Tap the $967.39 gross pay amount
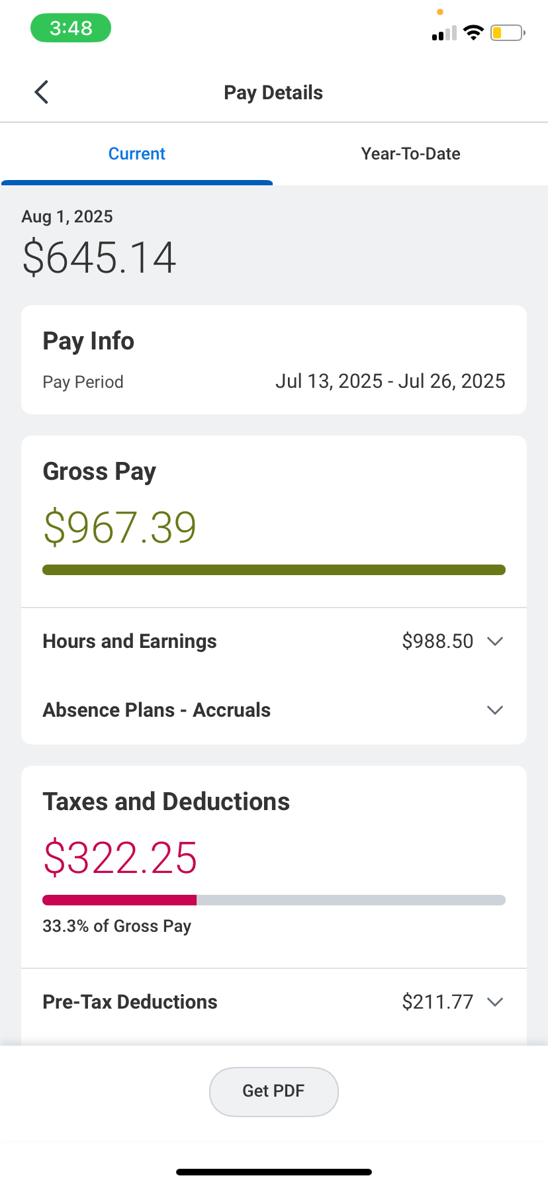Screen dimensions: 548x1186 click(x=120, y=527)
